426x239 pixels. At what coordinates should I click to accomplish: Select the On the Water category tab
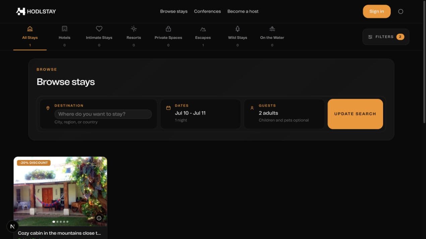point(272,37)
